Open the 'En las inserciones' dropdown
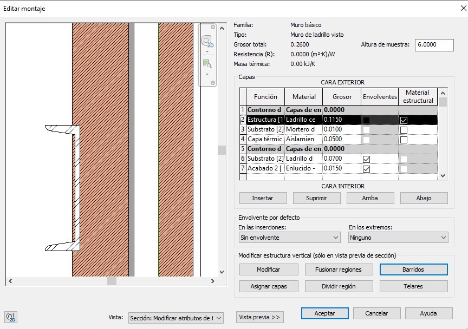Viewport: 468px width, 329px height. click(289, 238)
